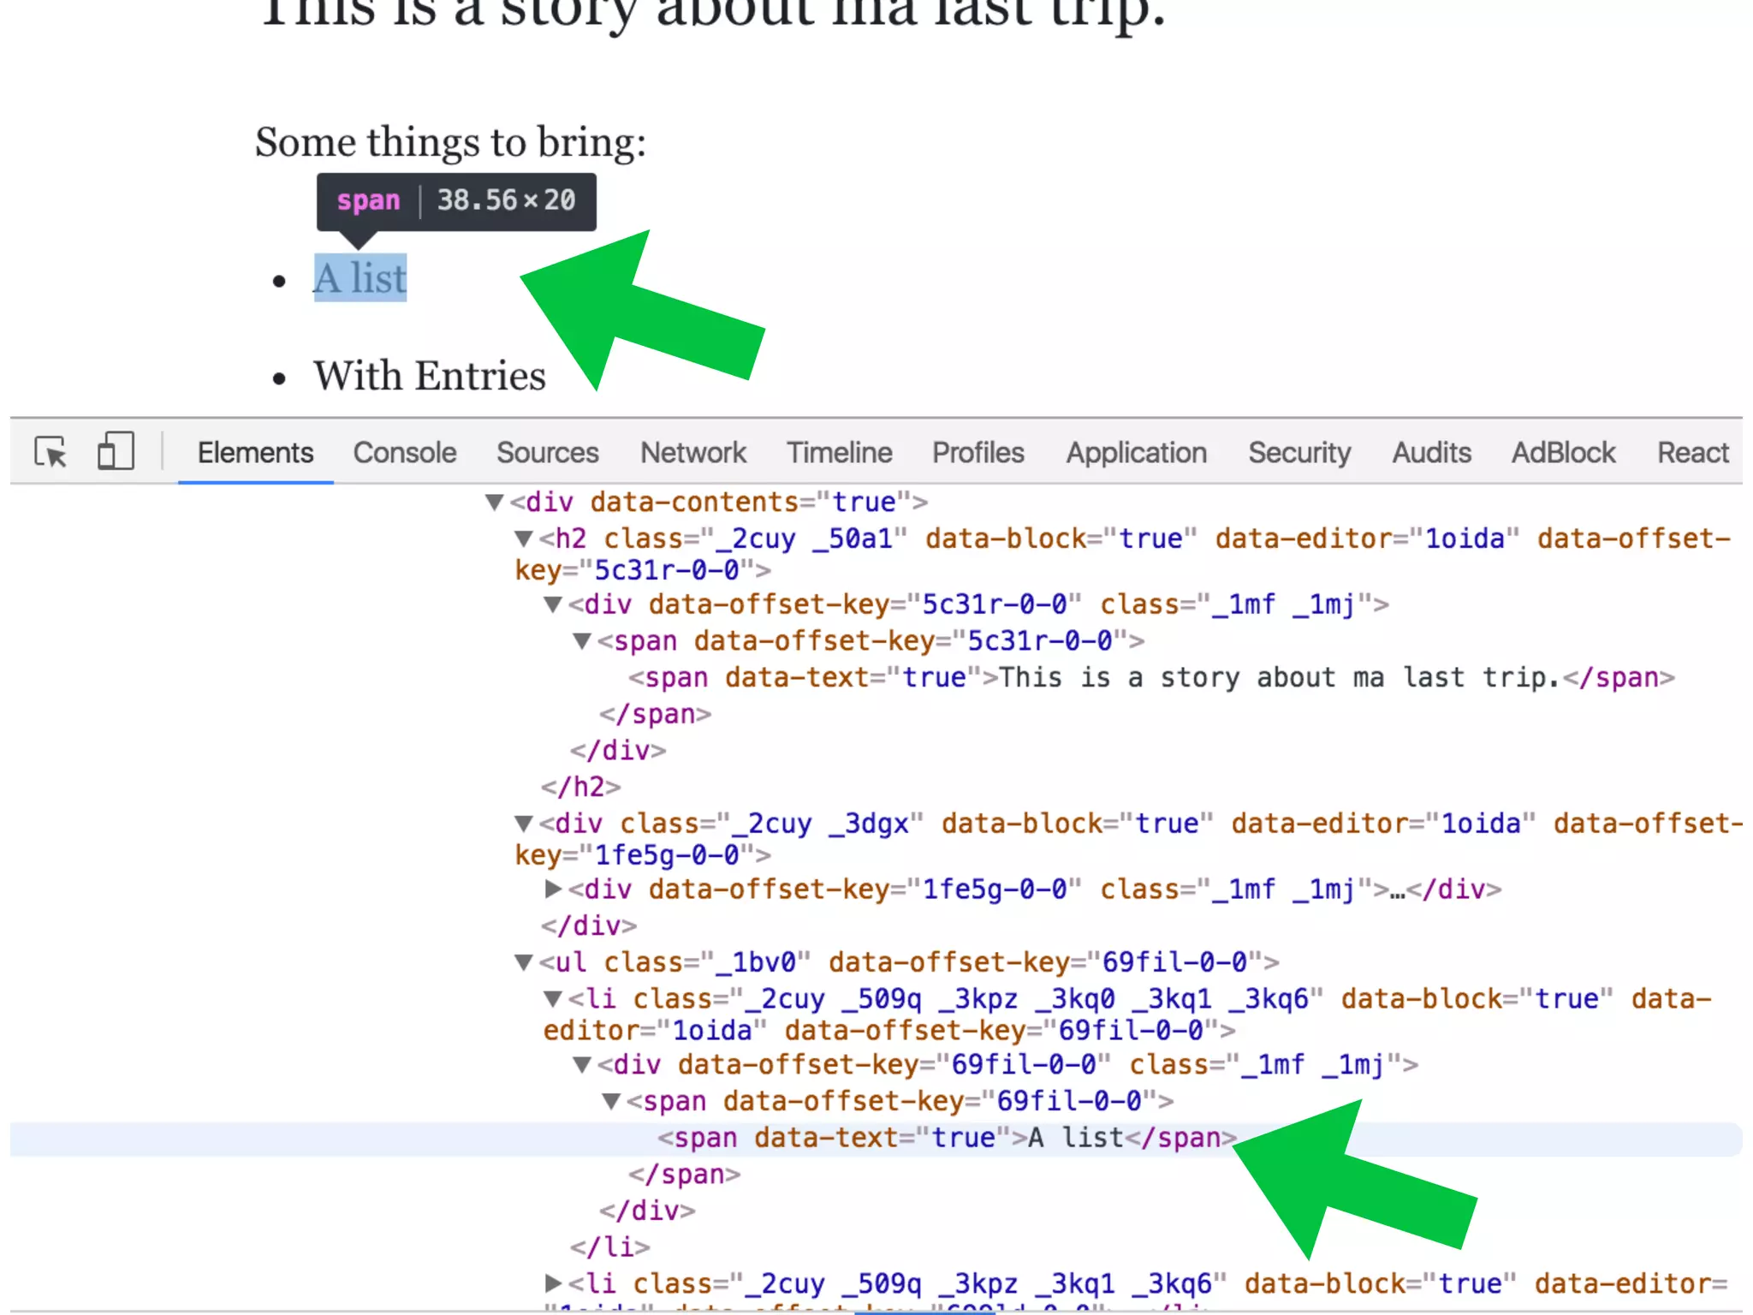Go to the Profiles tab
Image resolution: width=1753 pixels, height=1315 pixels.
(x=978, y=453)
